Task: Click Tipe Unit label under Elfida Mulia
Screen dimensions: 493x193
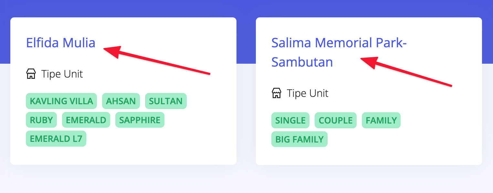Action: pos(62,74)
